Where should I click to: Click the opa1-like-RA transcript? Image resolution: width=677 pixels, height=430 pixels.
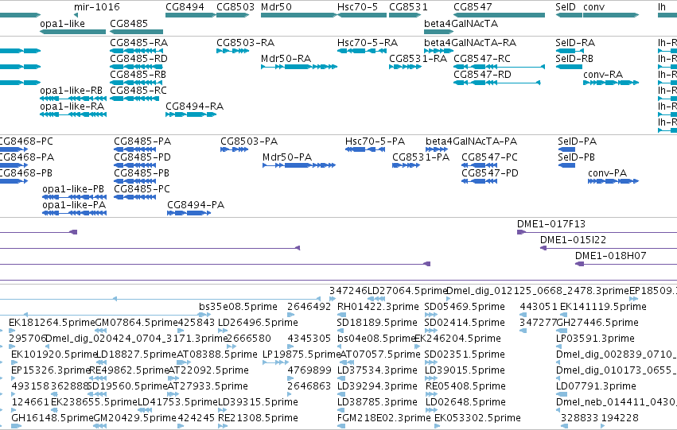click(x=73, y=114)
